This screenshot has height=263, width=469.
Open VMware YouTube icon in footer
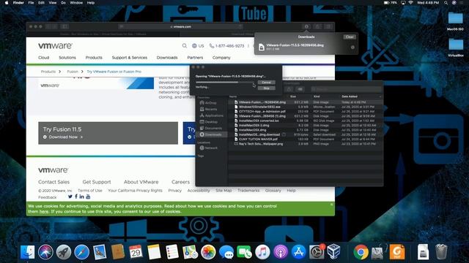click(x=88, y=197)
